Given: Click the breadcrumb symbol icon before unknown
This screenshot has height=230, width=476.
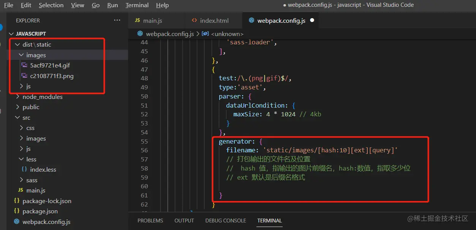Looking at the screenshot, I should click(x=206, y=34).
